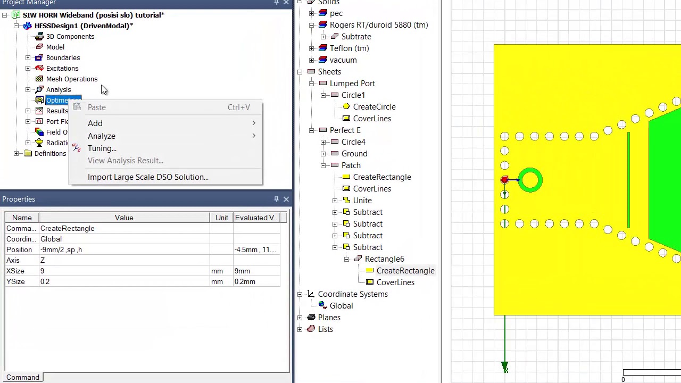The height and width of the screenshot is (383, 681).
Task: Click the Global coordinate system icon
Action: 323,306
